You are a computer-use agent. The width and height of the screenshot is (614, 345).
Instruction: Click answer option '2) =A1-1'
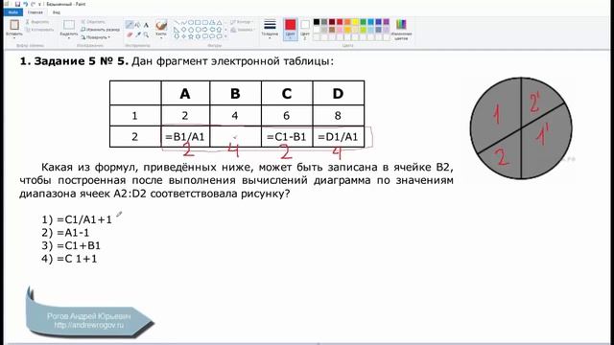click(x=65, y=233)
